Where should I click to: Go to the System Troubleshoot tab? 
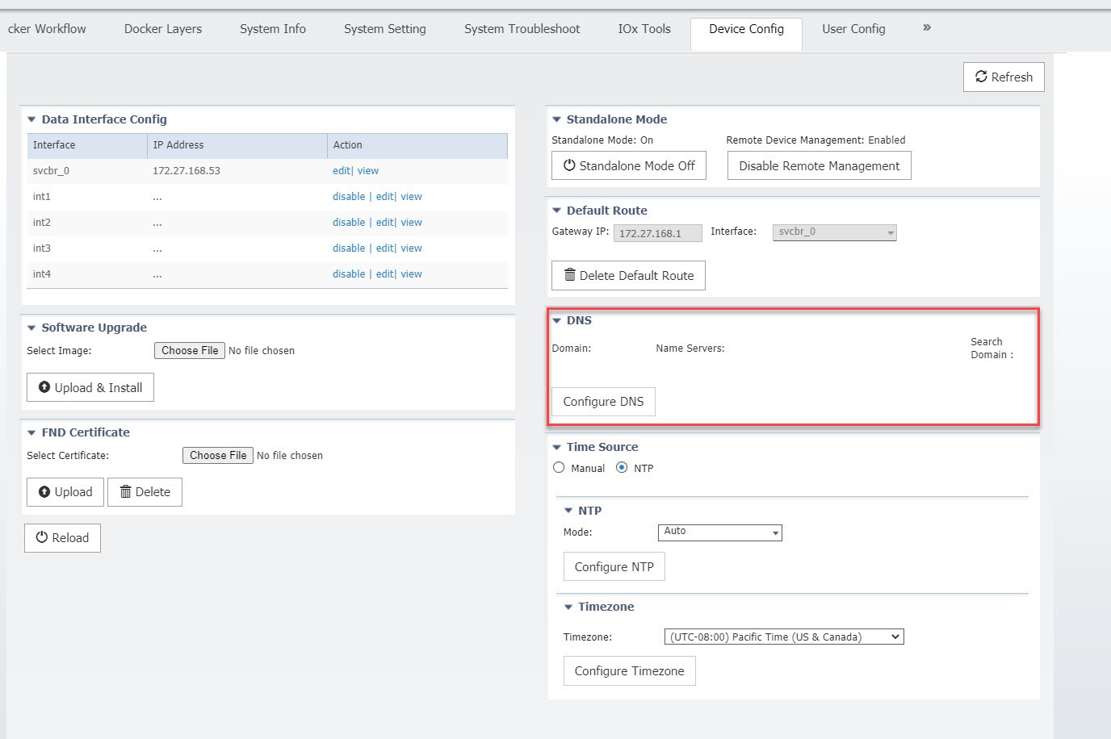pos(522,29)
